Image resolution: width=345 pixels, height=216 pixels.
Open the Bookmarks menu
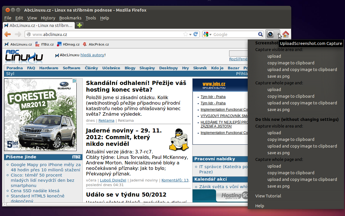70,18
